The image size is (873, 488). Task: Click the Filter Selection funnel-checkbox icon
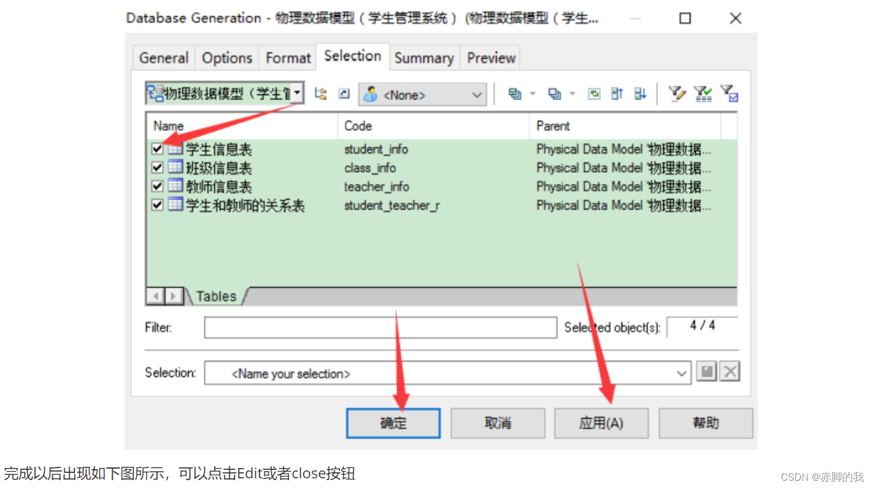(727, 94)
